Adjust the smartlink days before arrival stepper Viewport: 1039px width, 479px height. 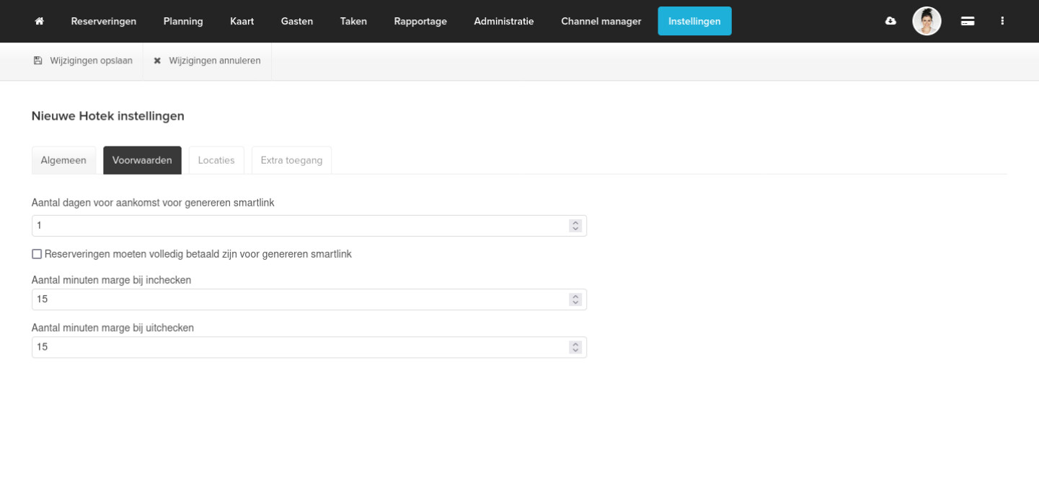click(x=575, y=226)
